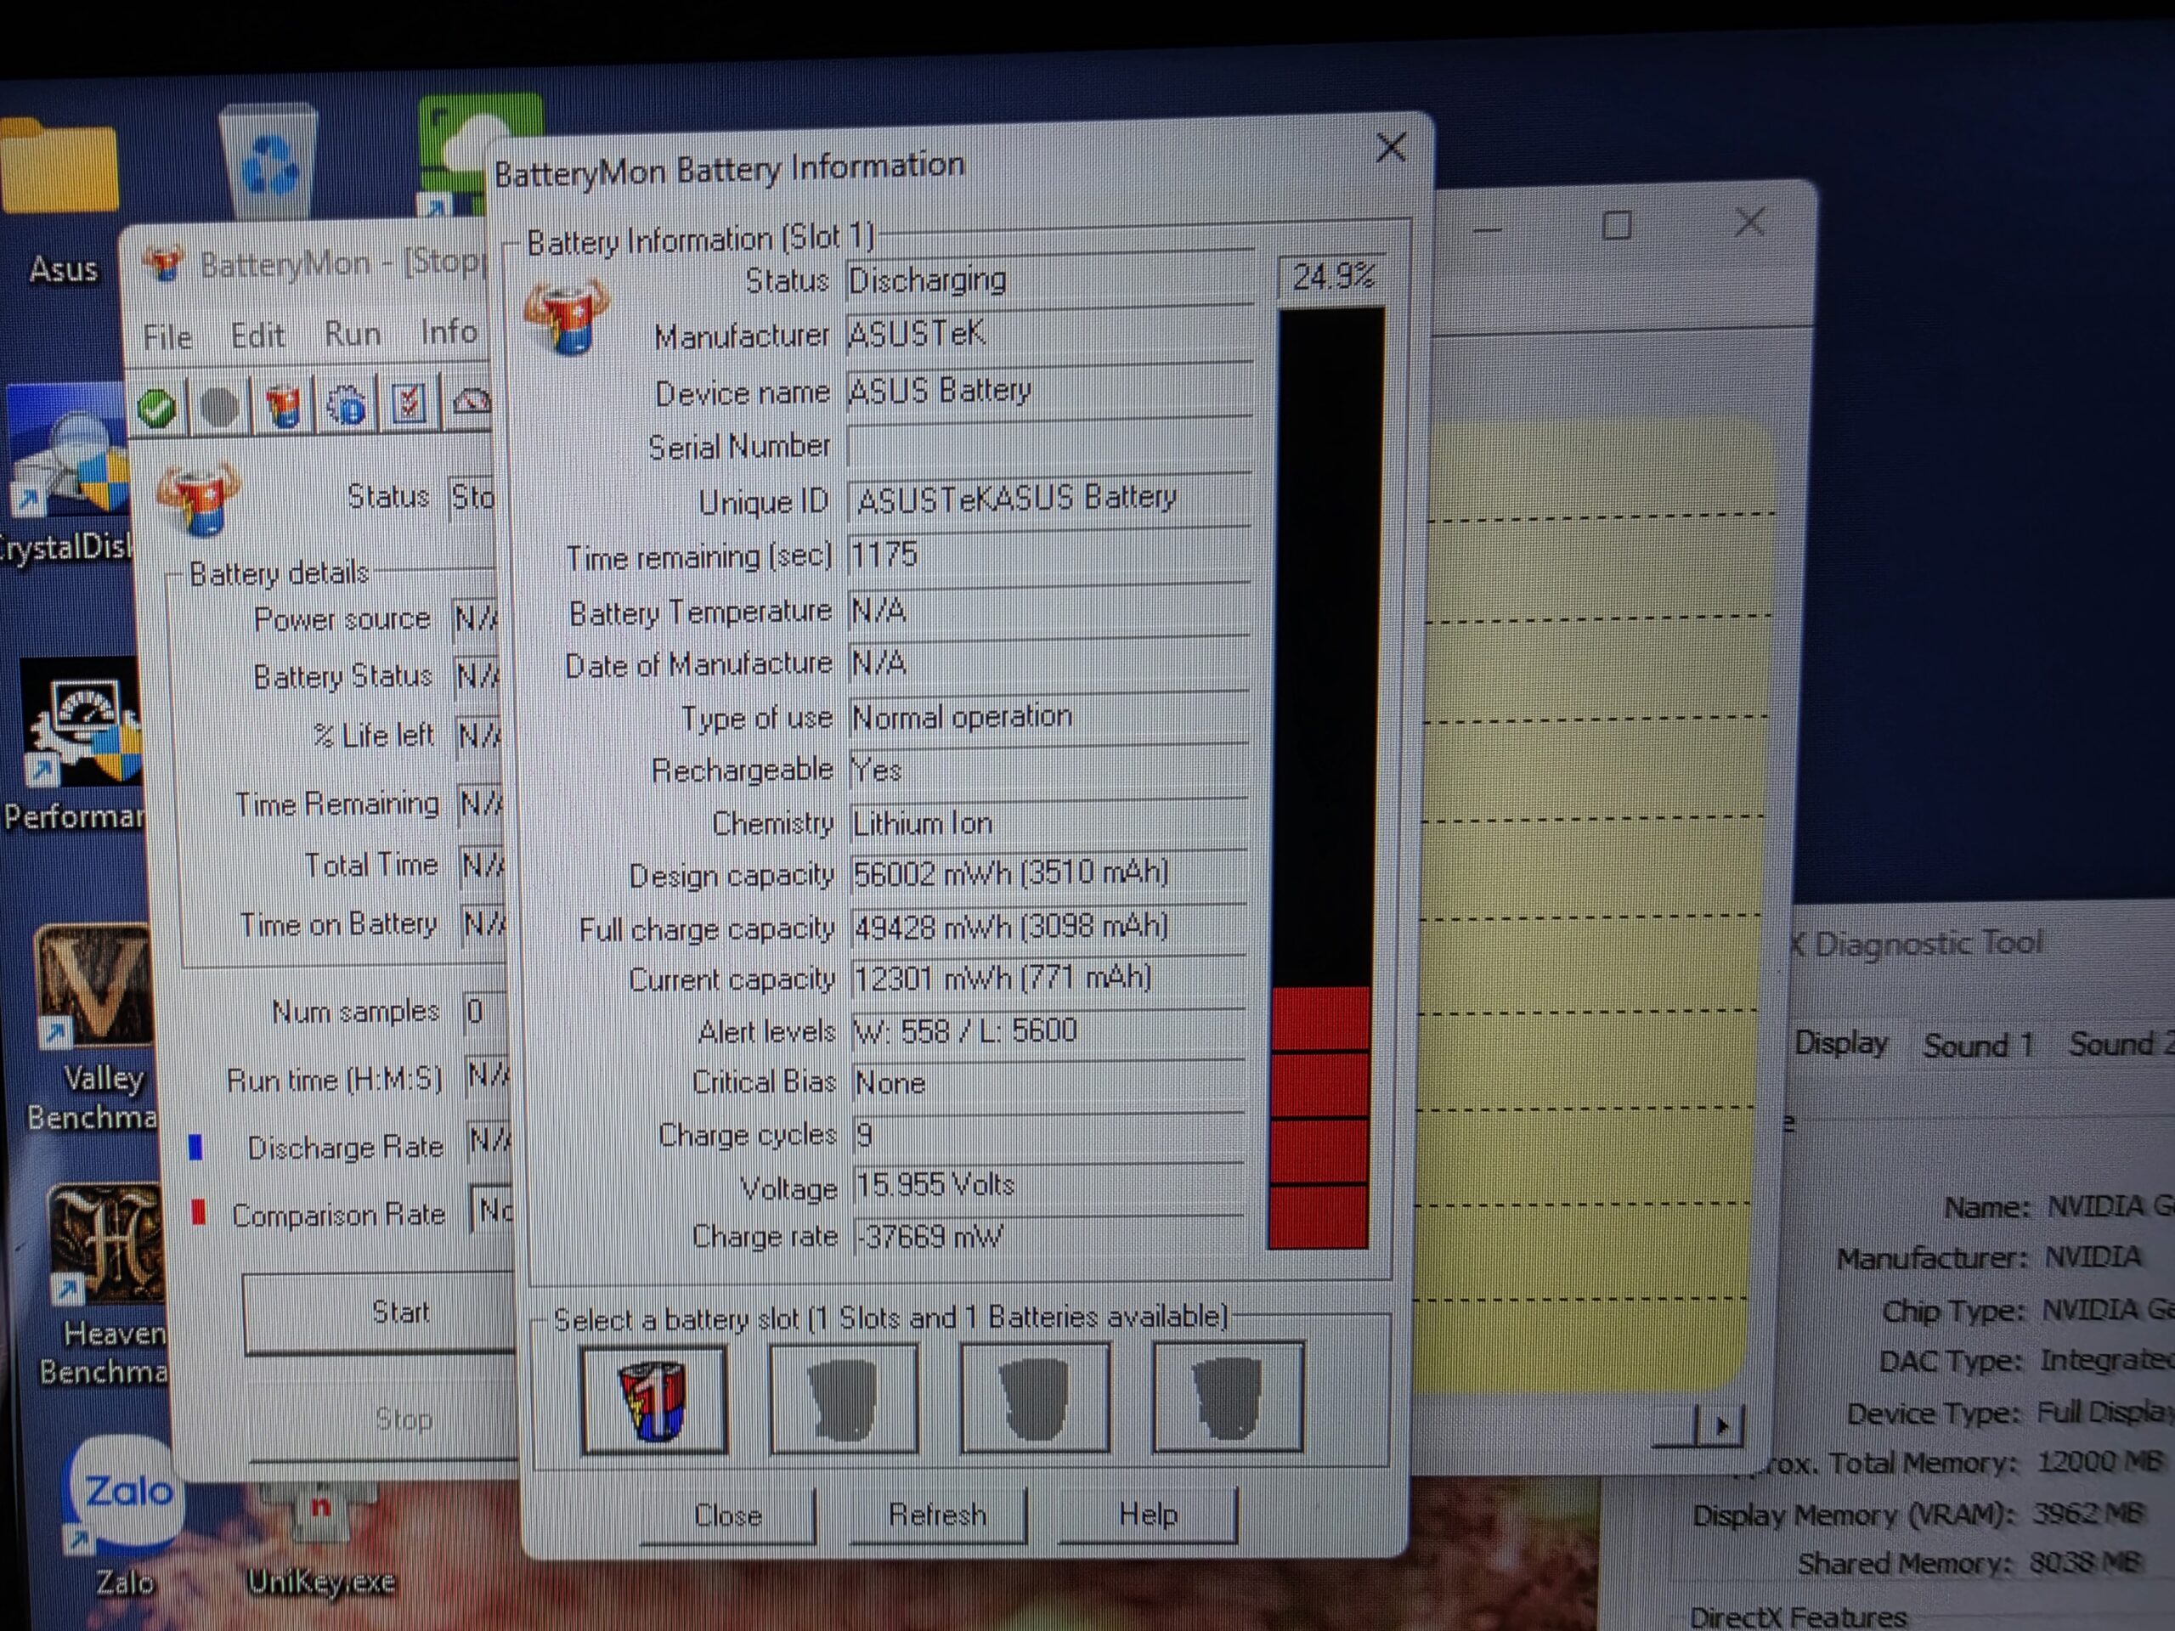Click the "24.9%" battery percentage readout
The image size is (2175, 1631).
(x=1332, y=276)
